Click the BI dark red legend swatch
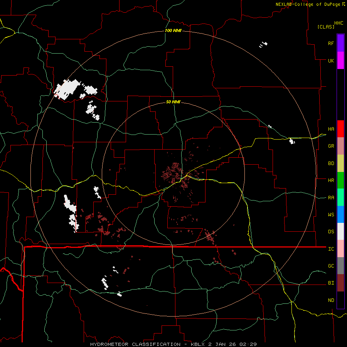 (x=340, y=283)
